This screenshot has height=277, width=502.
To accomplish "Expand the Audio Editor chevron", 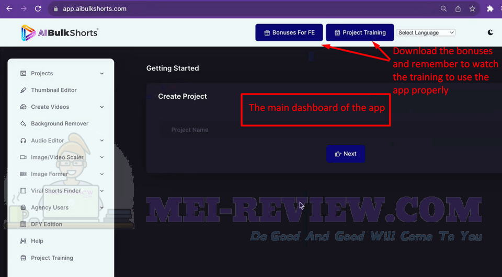I will pyautogui.click(x=102, y=141).
